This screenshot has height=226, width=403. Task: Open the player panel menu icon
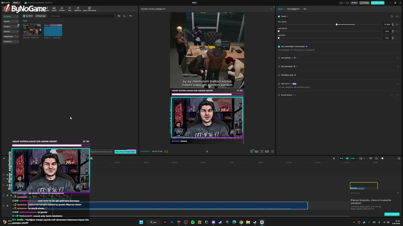pos(271,9)
